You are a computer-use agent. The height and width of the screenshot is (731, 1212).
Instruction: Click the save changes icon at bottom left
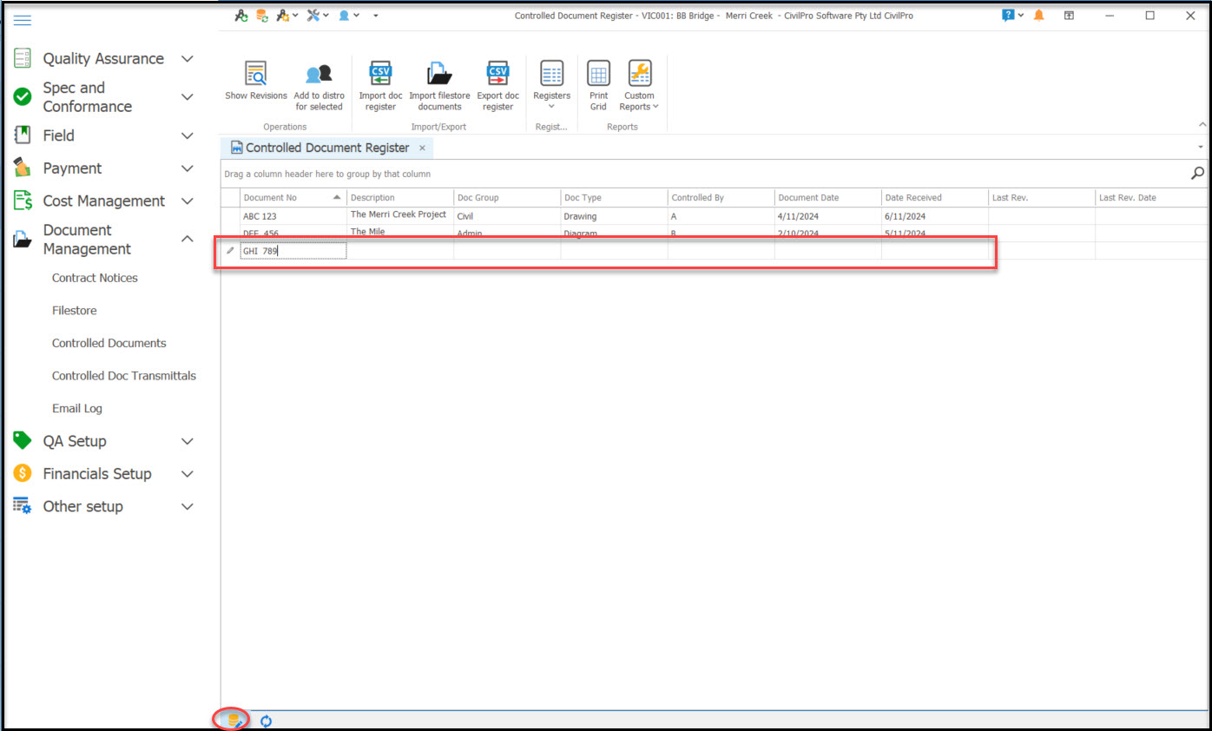232,721
